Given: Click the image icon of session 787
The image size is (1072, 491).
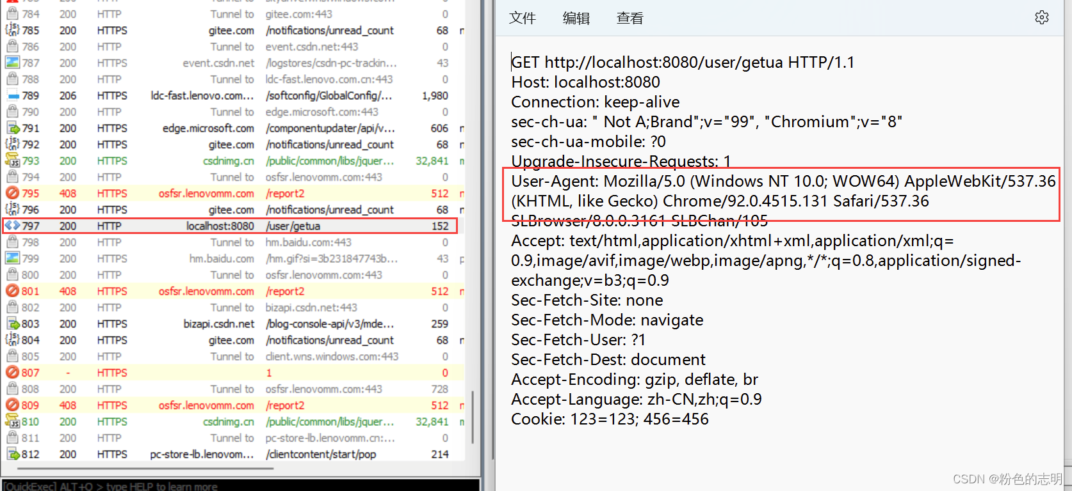Looking at the screenshot, I should 12,63.
